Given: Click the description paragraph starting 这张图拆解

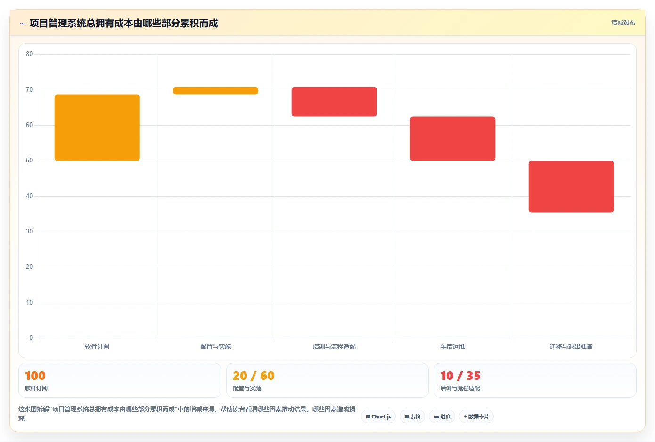Looking at the screenshot, I should pyautogui.click(x=187, y=414).
